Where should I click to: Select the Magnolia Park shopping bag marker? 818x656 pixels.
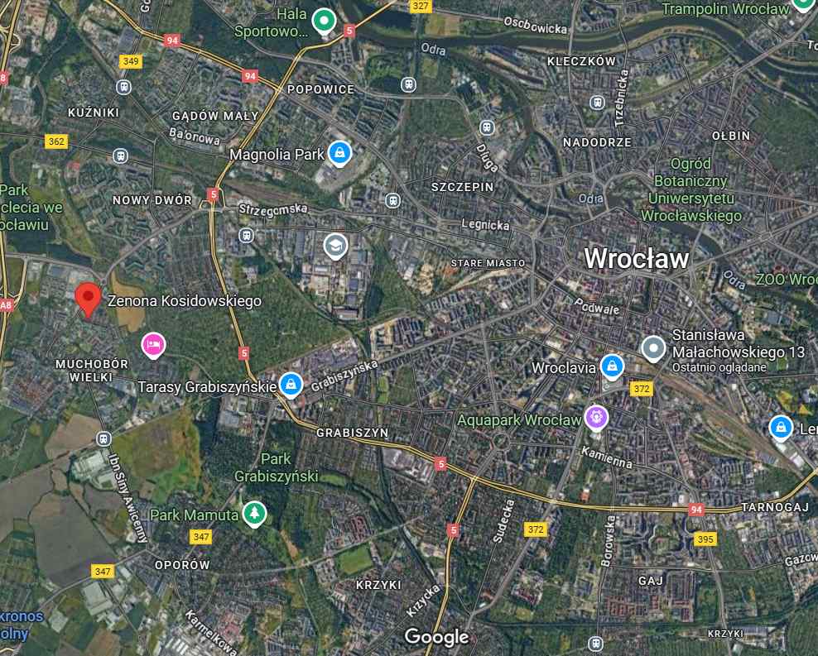pyautogui.click(x=339, y=154)
